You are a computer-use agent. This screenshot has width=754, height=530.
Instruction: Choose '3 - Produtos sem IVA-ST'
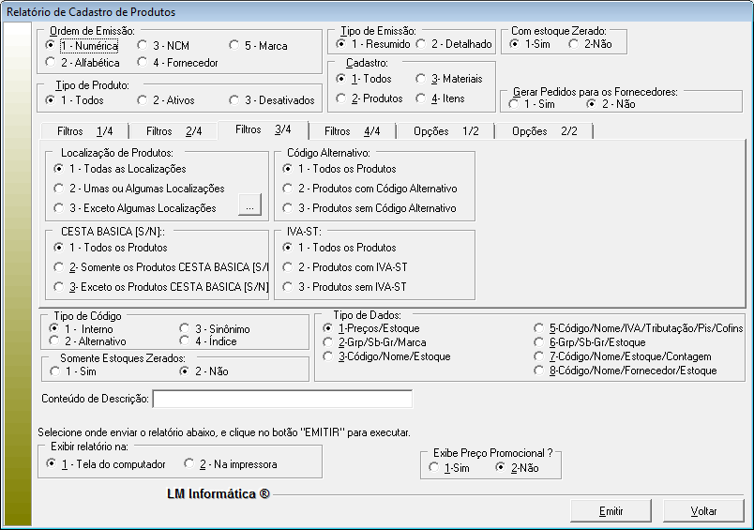coord(289,286)
